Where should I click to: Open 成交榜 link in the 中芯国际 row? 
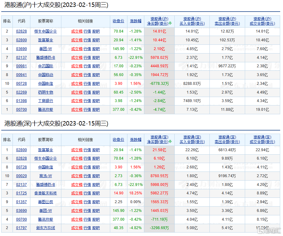pos(77,66)
